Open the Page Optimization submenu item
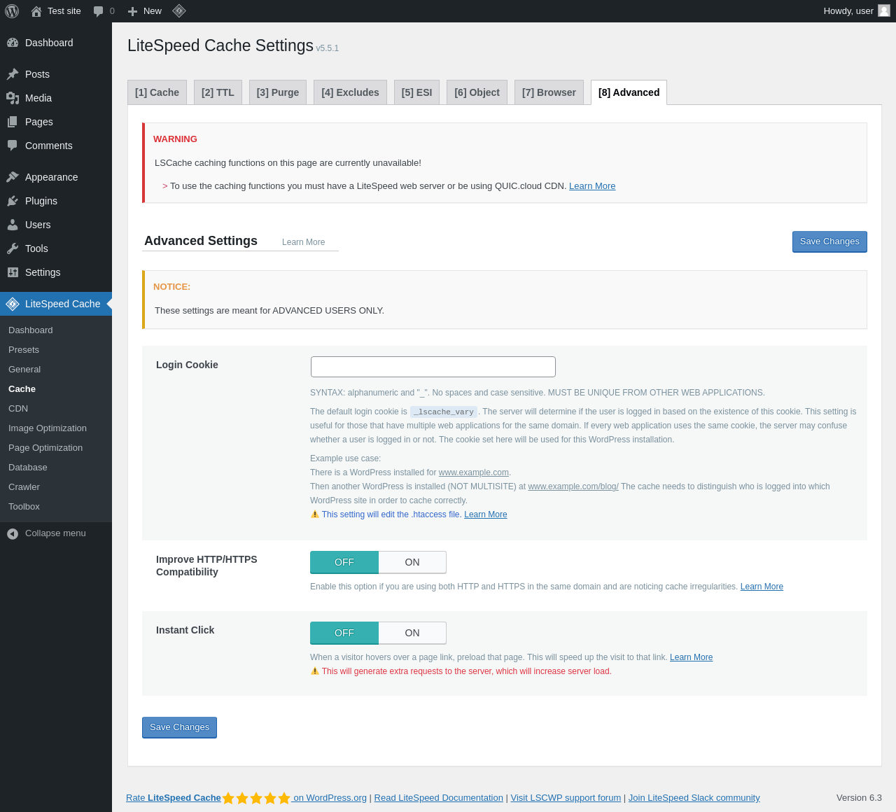The image size is (896, 812). (x=56, y=448)
